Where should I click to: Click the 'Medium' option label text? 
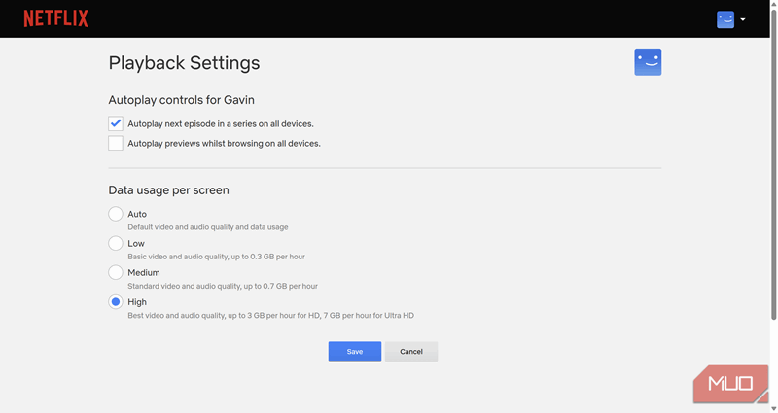tap(144, 273)
